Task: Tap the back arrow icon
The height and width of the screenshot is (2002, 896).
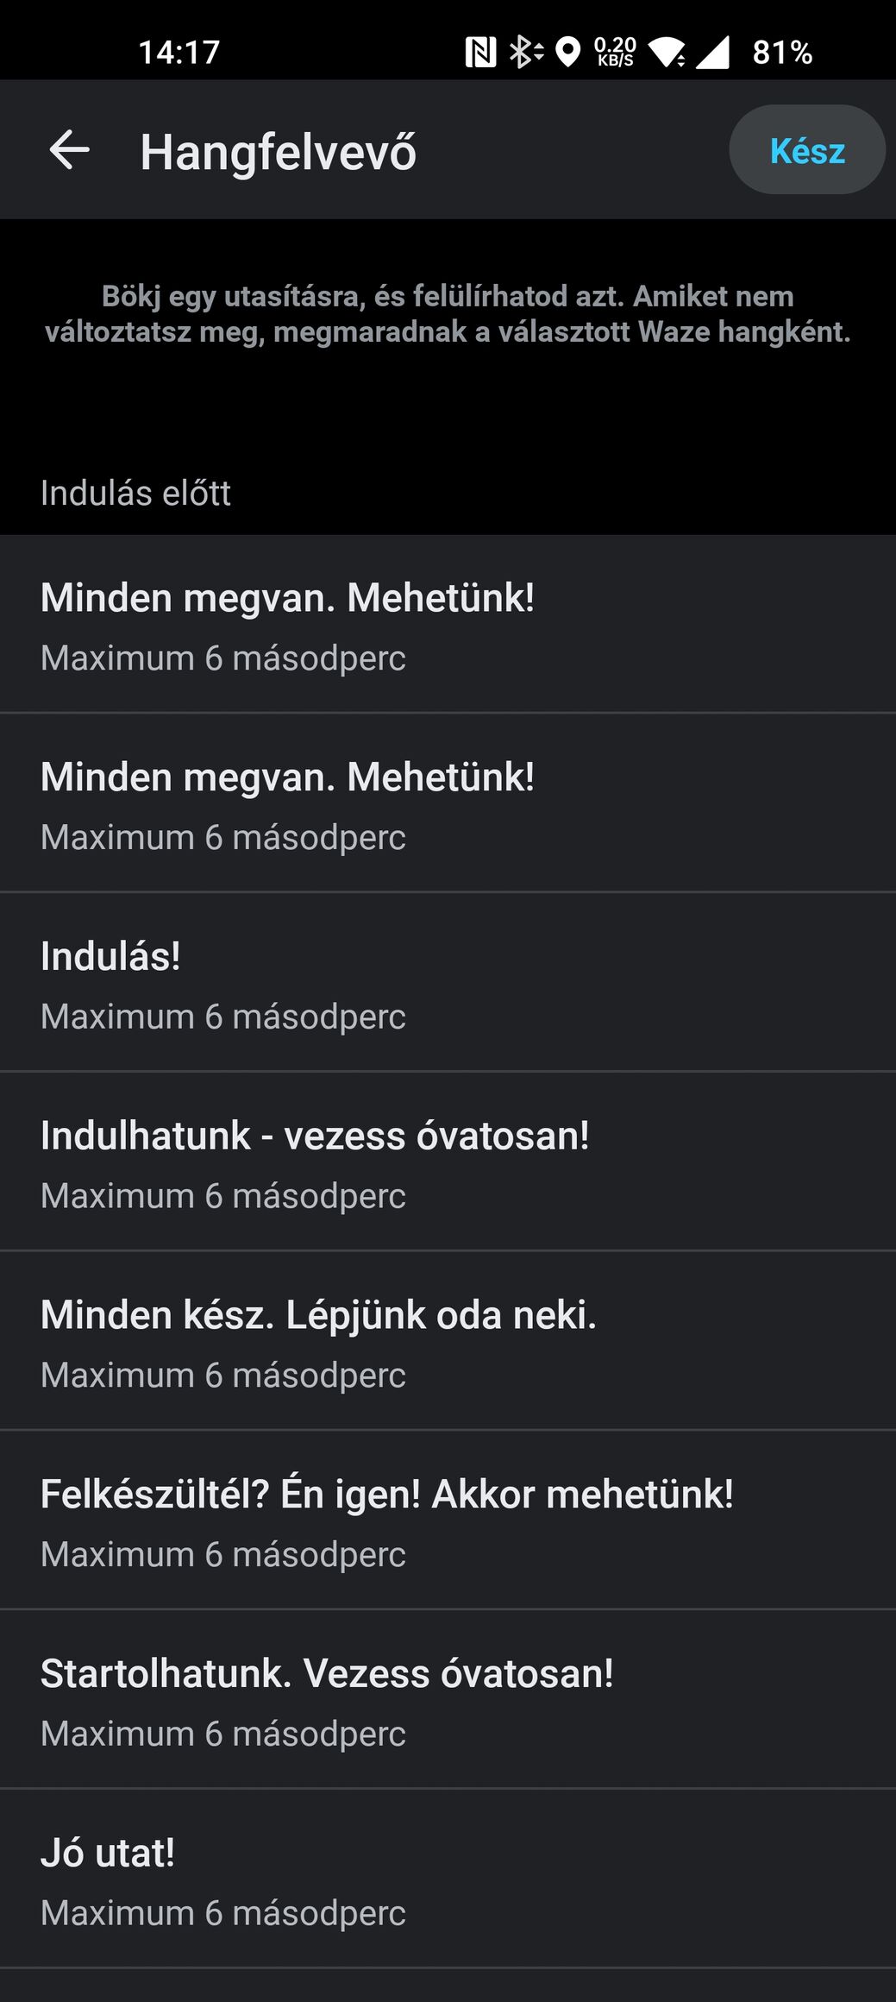Action: pos(69,150)
